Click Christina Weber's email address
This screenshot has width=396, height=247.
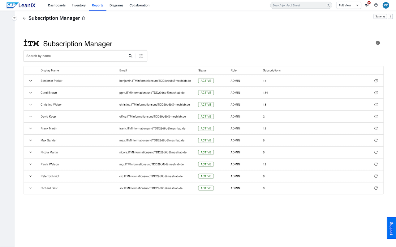coord(155,105)
